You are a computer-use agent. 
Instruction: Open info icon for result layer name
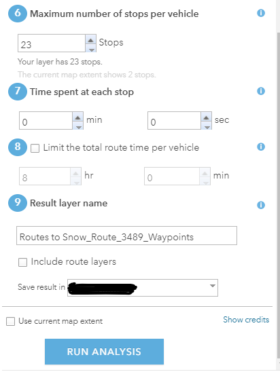261,205
